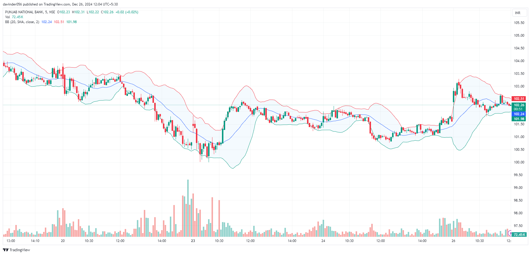This screenshot has width=531, height=255.
Task: Click the 97.50 price axis label
Action: point(518,226)
